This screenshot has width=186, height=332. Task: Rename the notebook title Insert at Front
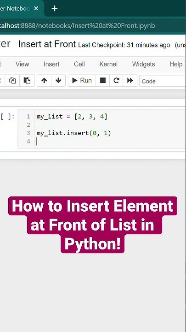(47, 44)
